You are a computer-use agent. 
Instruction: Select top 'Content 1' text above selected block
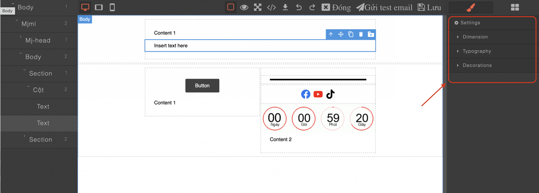(x=165, y=33)
